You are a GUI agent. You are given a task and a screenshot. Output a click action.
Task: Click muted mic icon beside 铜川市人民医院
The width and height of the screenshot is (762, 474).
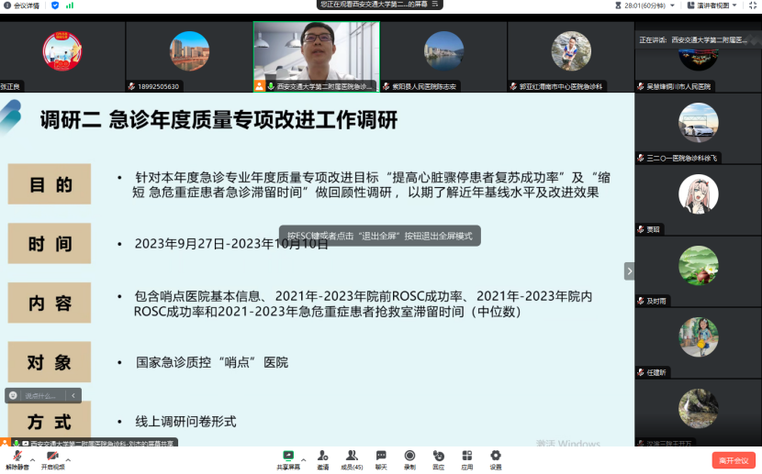click(x=641, y=86)
